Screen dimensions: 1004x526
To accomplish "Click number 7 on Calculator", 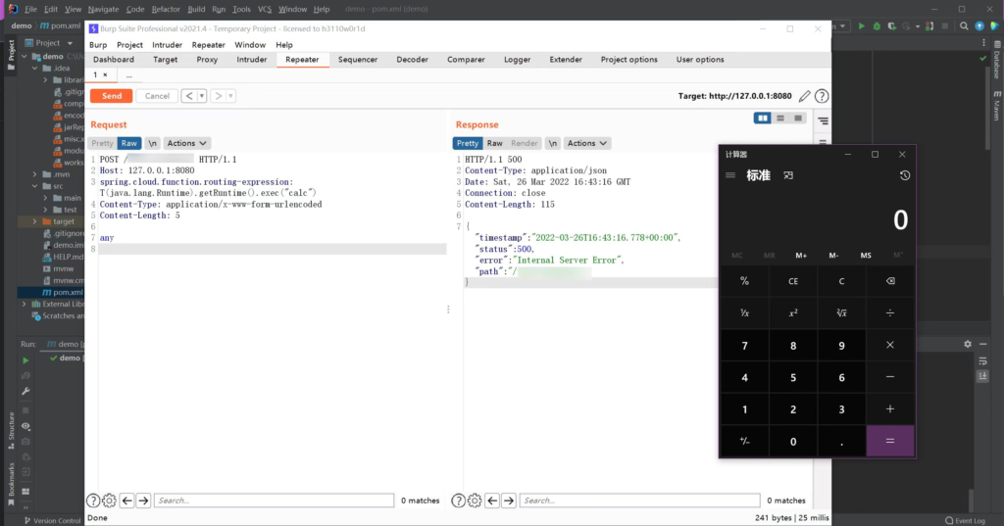I will pos(745,346).
